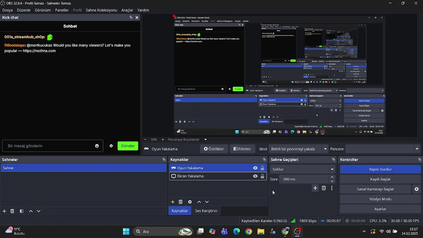Switch to Kaynaklar tab
This screenshot has height=238, width=423.
click(x=180, y=211)
